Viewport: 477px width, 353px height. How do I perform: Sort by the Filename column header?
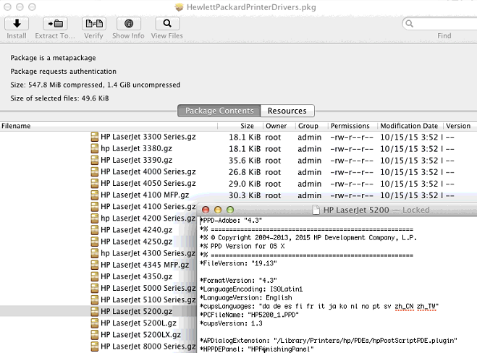(x=109, y=126)
